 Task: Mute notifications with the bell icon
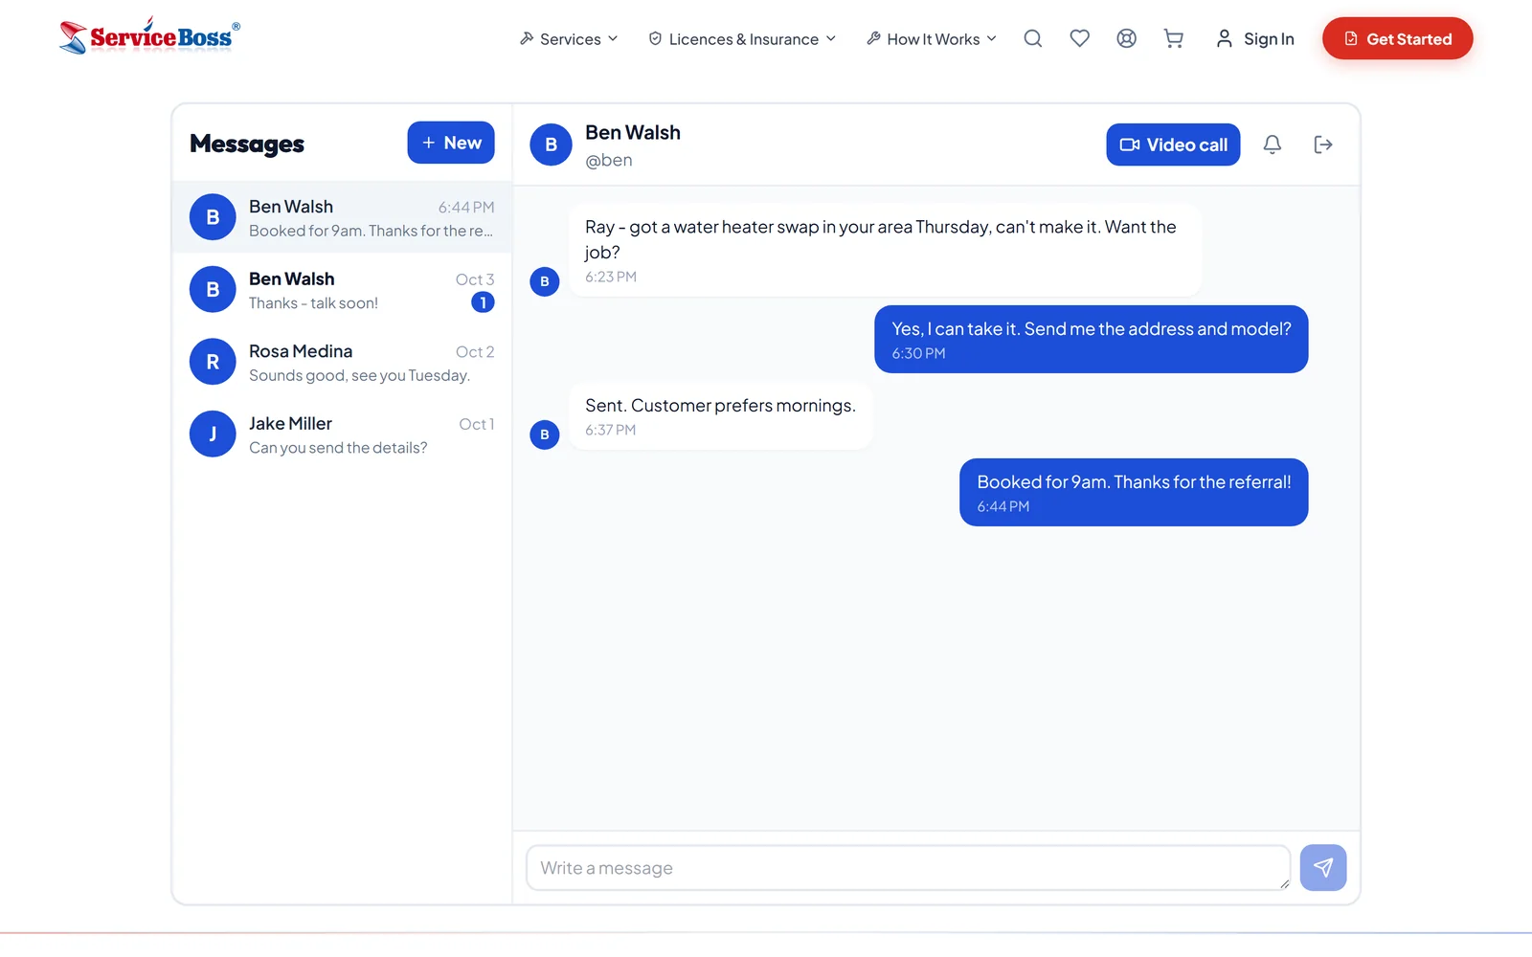1272,145
